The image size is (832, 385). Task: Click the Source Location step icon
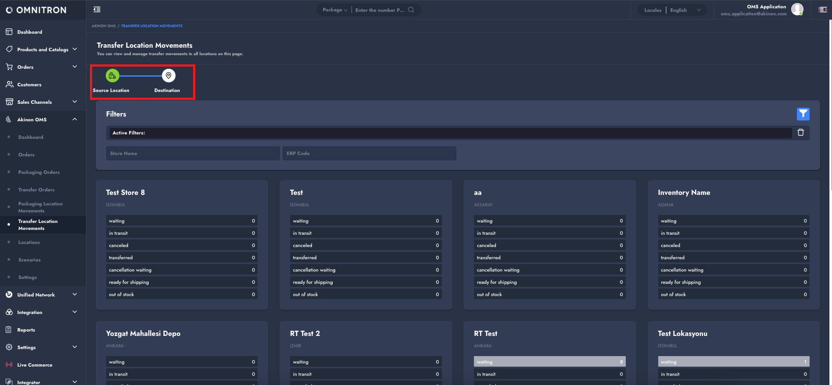(x=112, y=76)
